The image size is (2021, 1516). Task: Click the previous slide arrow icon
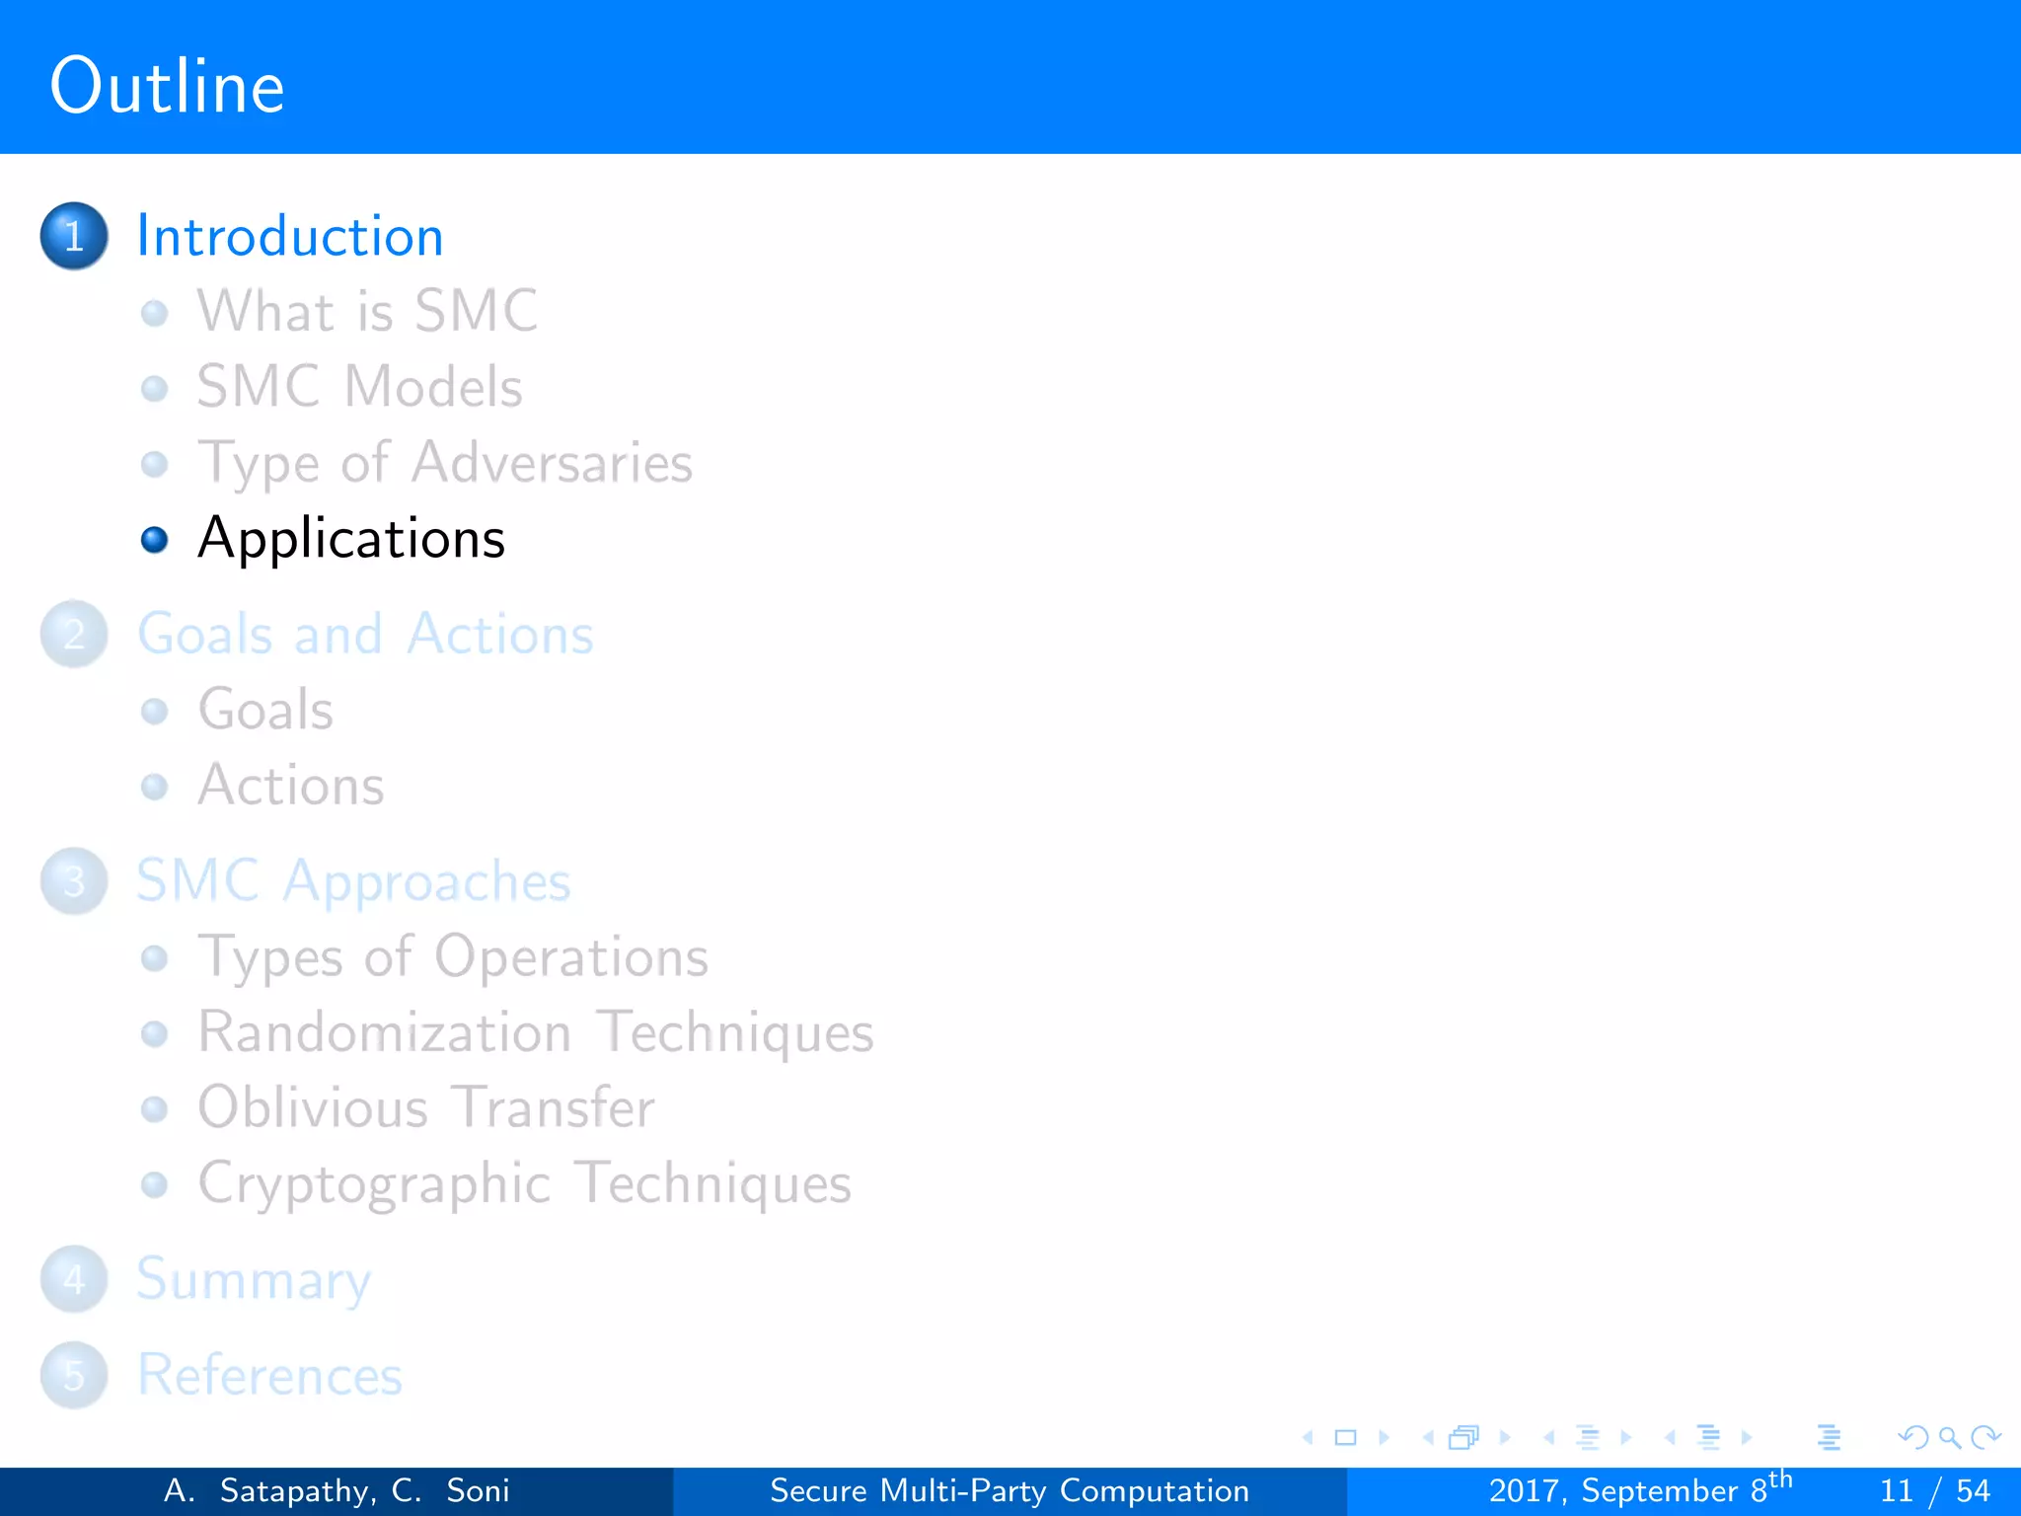tap(1309, 1438)
